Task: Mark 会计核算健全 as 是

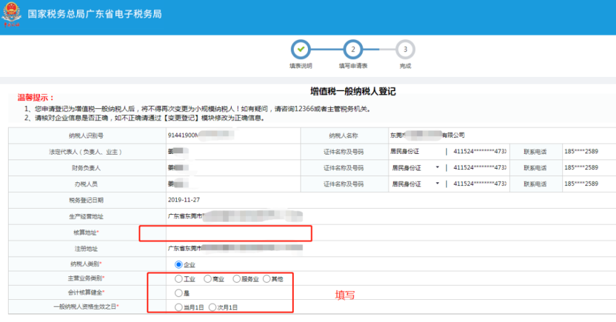Action: coord(179,293)
